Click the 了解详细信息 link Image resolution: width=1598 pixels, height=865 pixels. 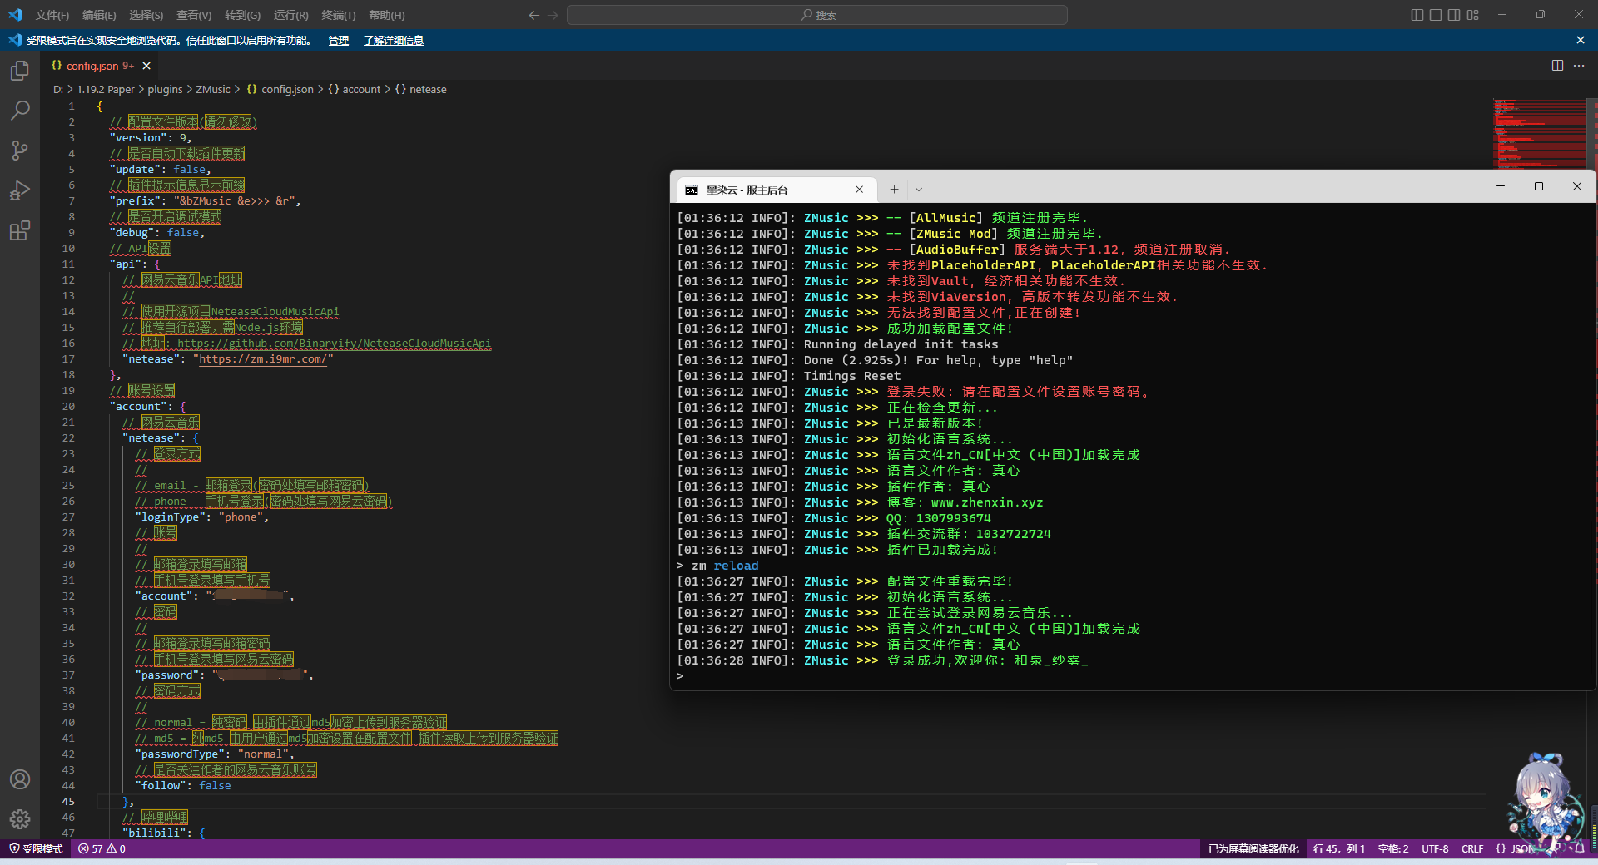coord(394,41)
